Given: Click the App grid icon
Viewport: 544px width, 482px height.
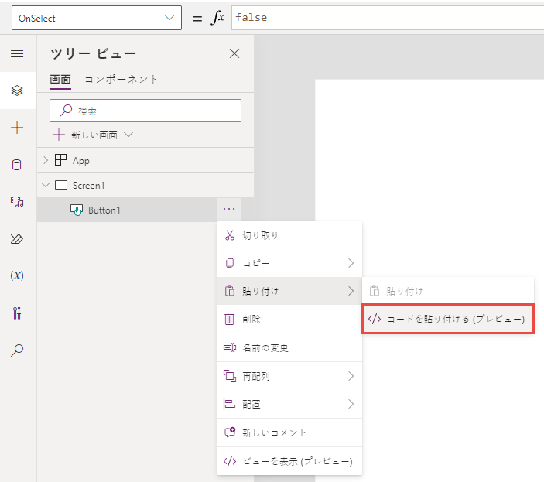Looking at the screenshot, I should [60, 160].
